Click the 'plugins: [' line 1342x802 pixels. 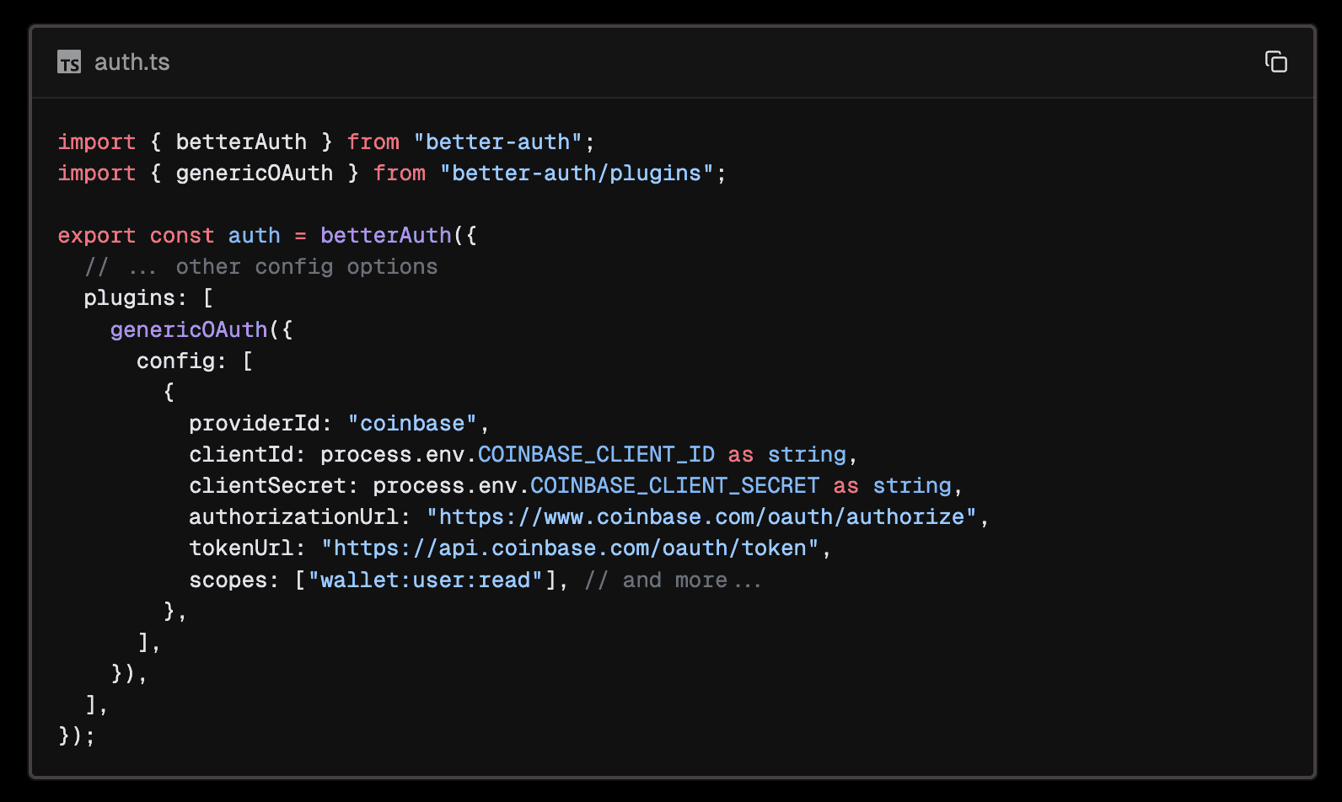148,298
